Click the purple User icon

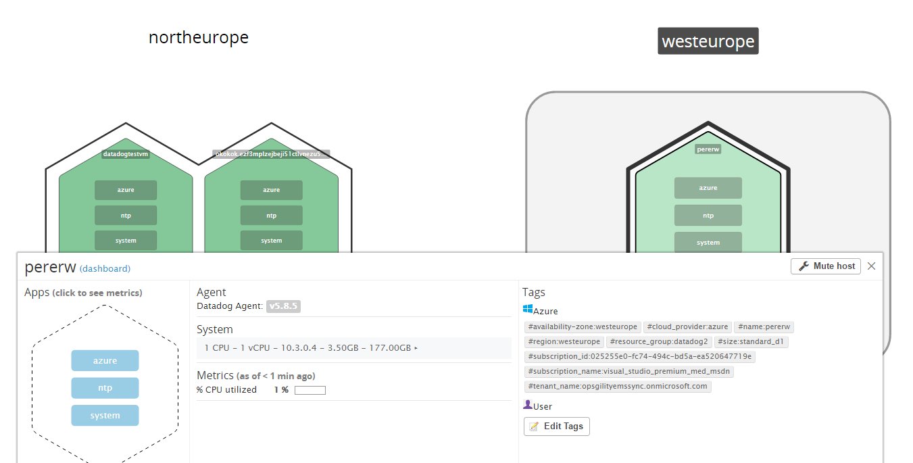coord(528,405)
